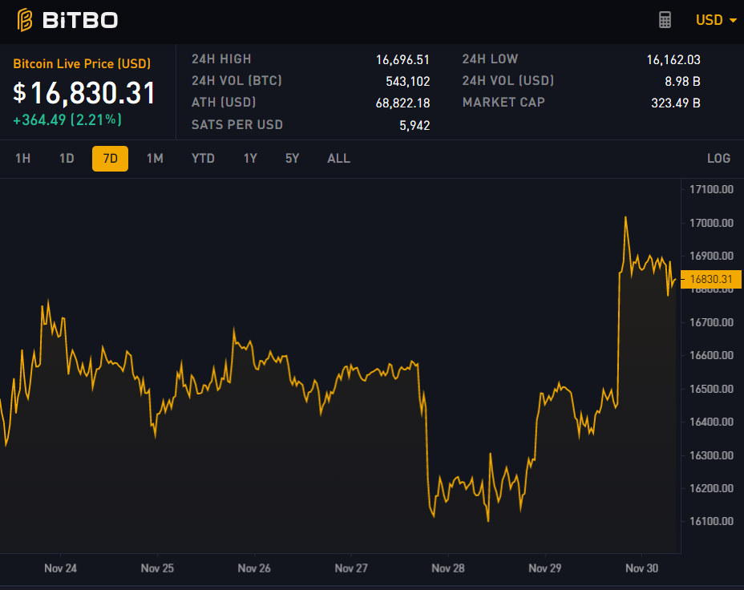Click the 16500.00 price axis label

[x=711, y=389]
